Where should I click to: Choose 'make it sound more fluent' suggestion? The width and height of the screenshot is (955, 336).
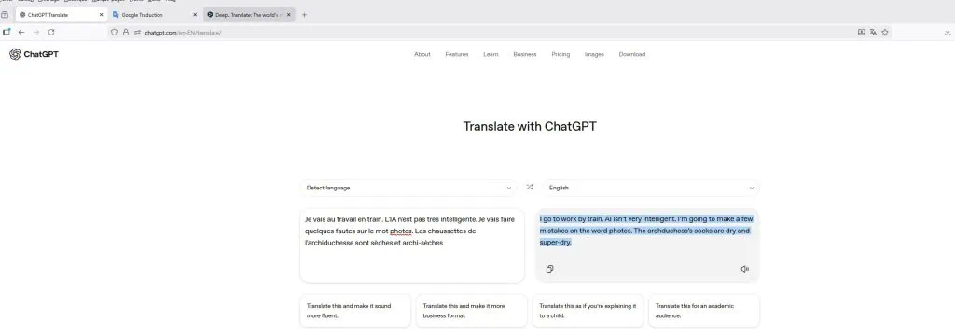355,311
